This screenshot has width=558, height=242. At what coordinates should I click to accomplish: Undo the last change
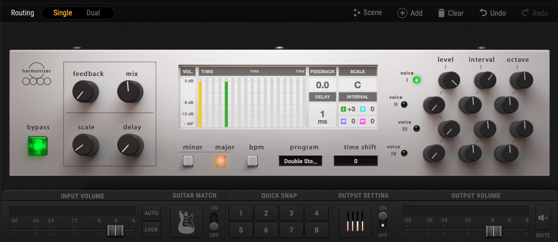pos(492,13)
